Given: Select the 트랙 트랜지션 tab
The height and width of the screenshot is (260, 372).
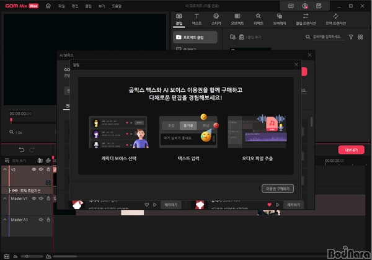Looking at the screenshot, I should (335, 19).
